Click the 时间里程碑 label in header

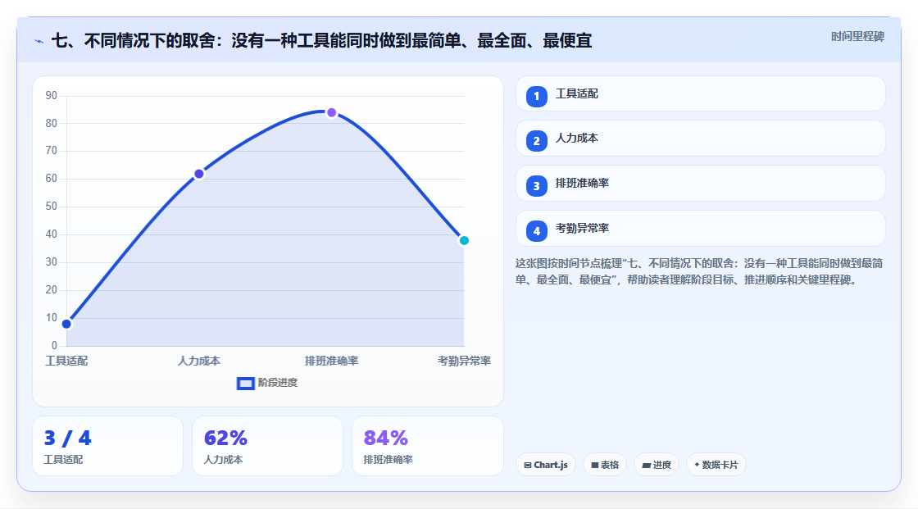pos(857,37)
